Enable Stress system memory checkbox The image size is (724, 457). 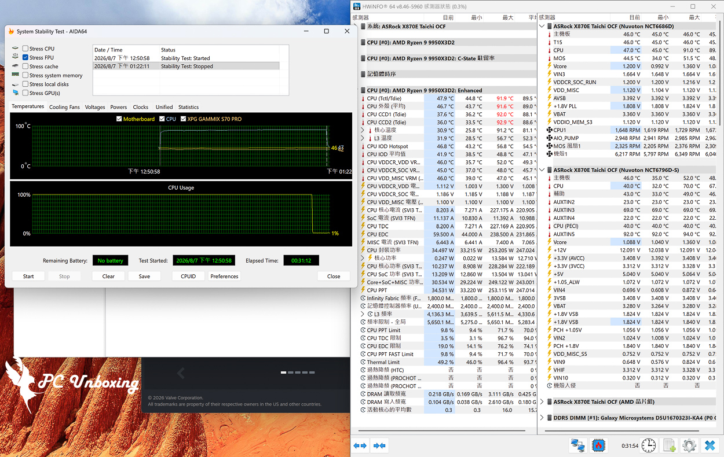coord(25,75)
